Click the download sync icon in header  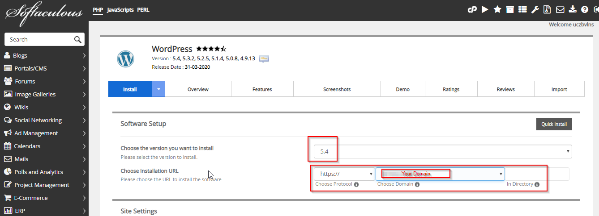pyautogui.click(x=573, y=9)
